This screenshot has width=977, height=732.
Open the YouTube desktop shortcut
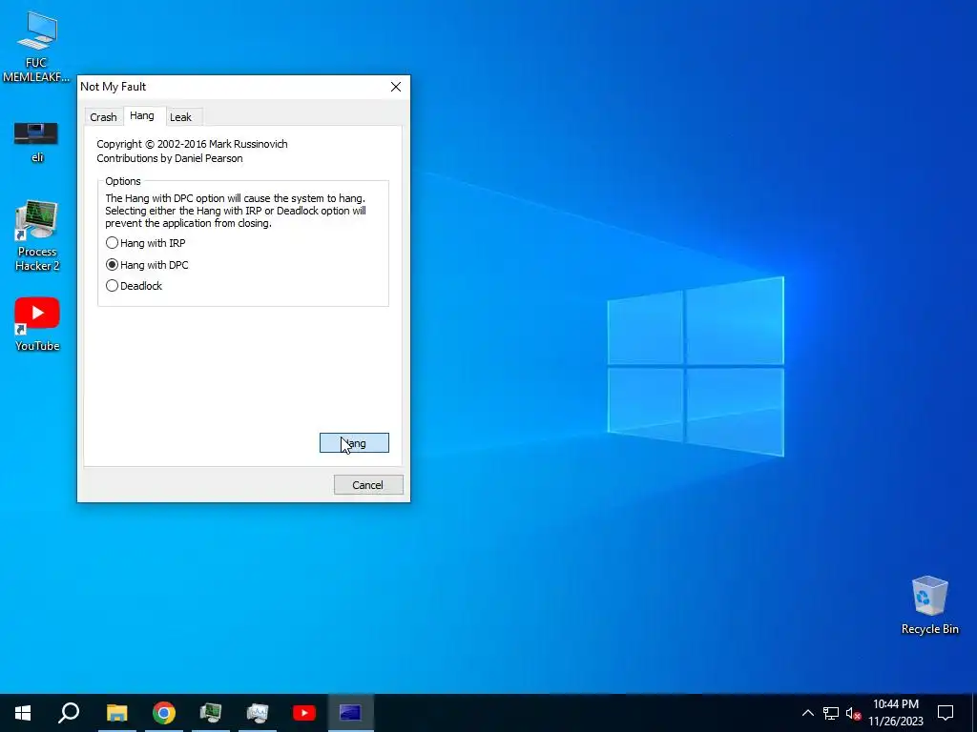point(37,324)
